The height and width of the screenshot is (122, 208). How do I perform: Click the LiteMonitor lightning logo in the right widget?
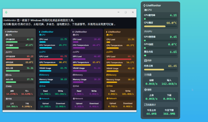point(144,5)
